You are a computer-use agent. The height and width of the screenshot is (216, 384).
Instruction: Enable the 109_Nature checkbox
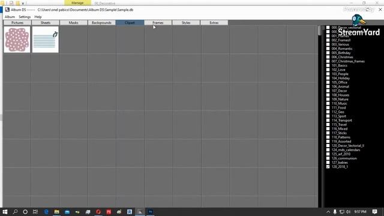coord(328,99)
